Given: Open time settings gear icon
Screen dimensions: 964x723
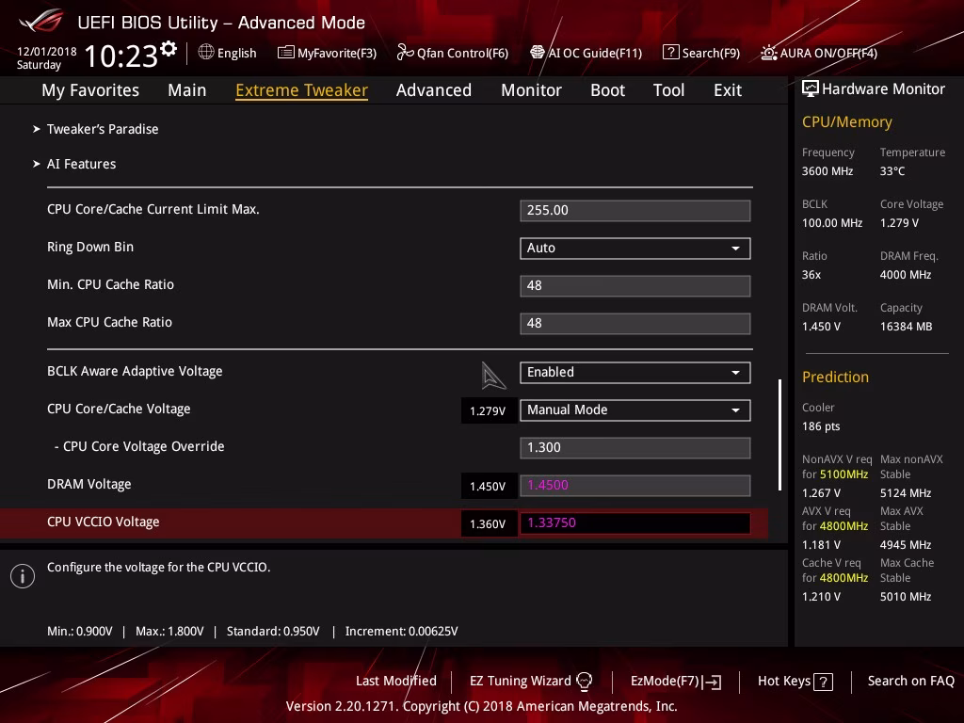Looking at the screenshot, I should click(x=169, y=48).
